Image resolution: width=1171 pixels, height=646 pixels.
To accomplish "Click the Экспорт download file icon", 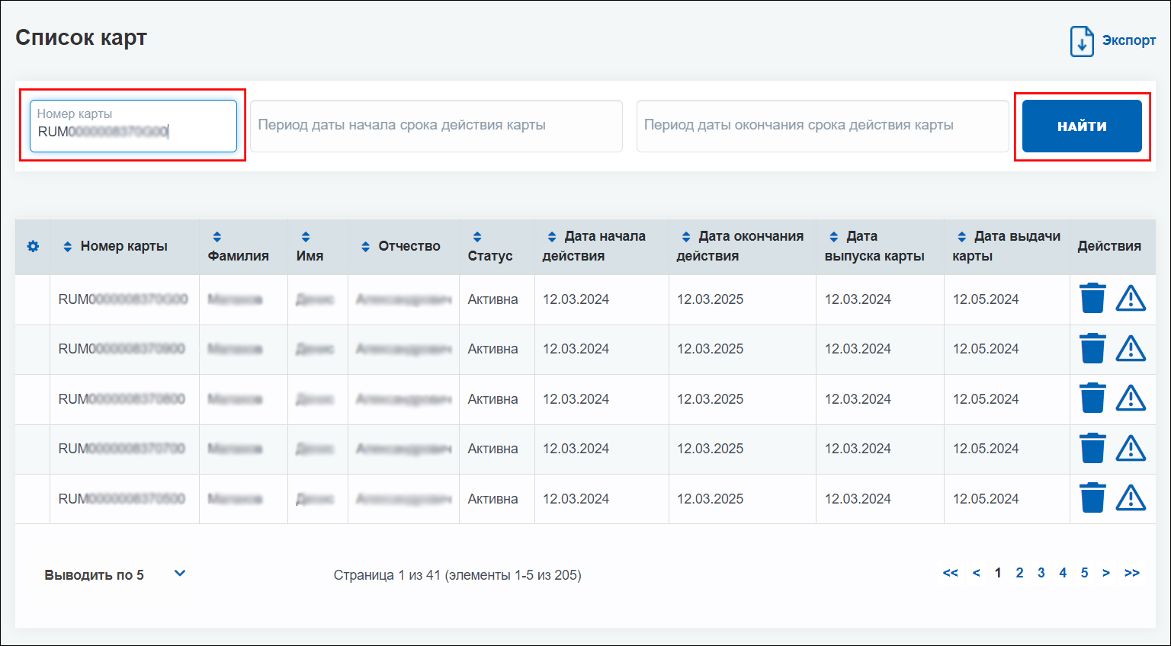I will 1082,41.
